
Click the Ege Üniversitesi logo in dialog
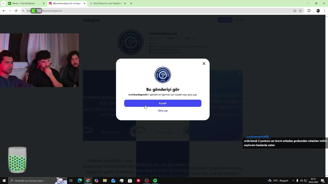click(x=163, y=75)
